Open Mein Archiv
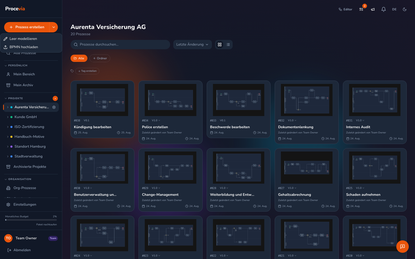The width and height of the screenshot is (415, 259). [31, 85]
